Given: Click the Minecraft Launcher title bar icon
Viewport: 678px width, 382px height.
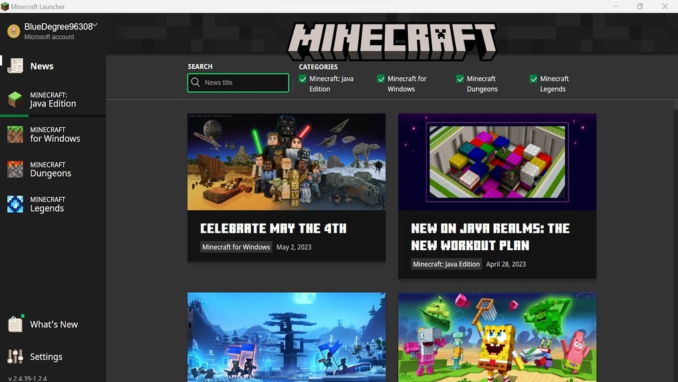Looking at the screenshot, I should (5, 7).
